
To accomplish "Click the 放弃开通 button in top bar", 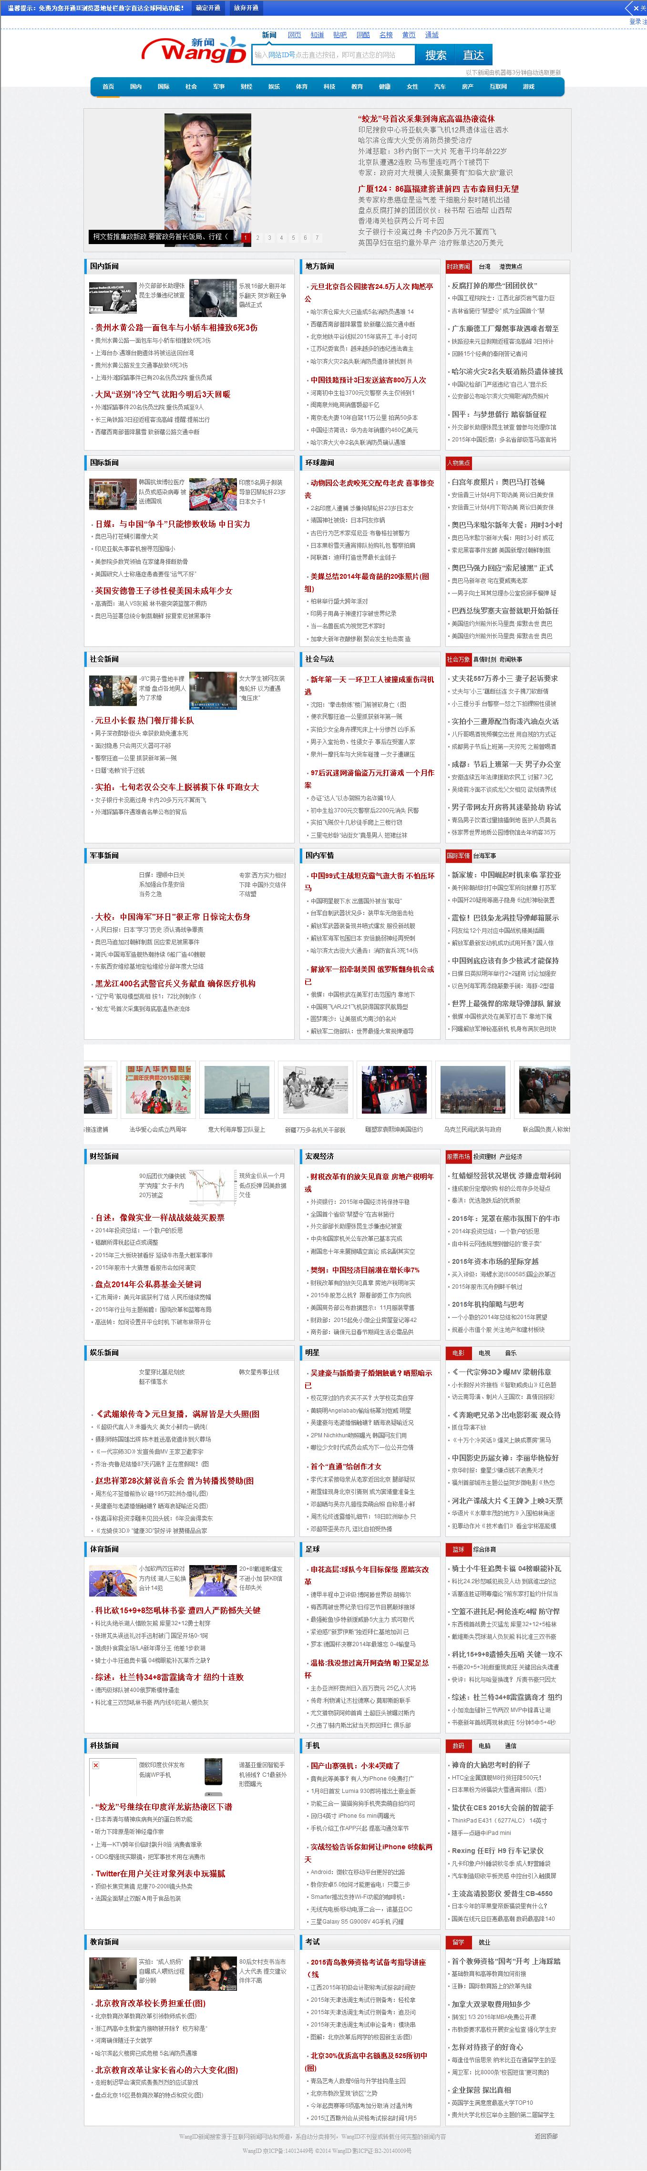I will pyautogui.click(x=246, y=8).
